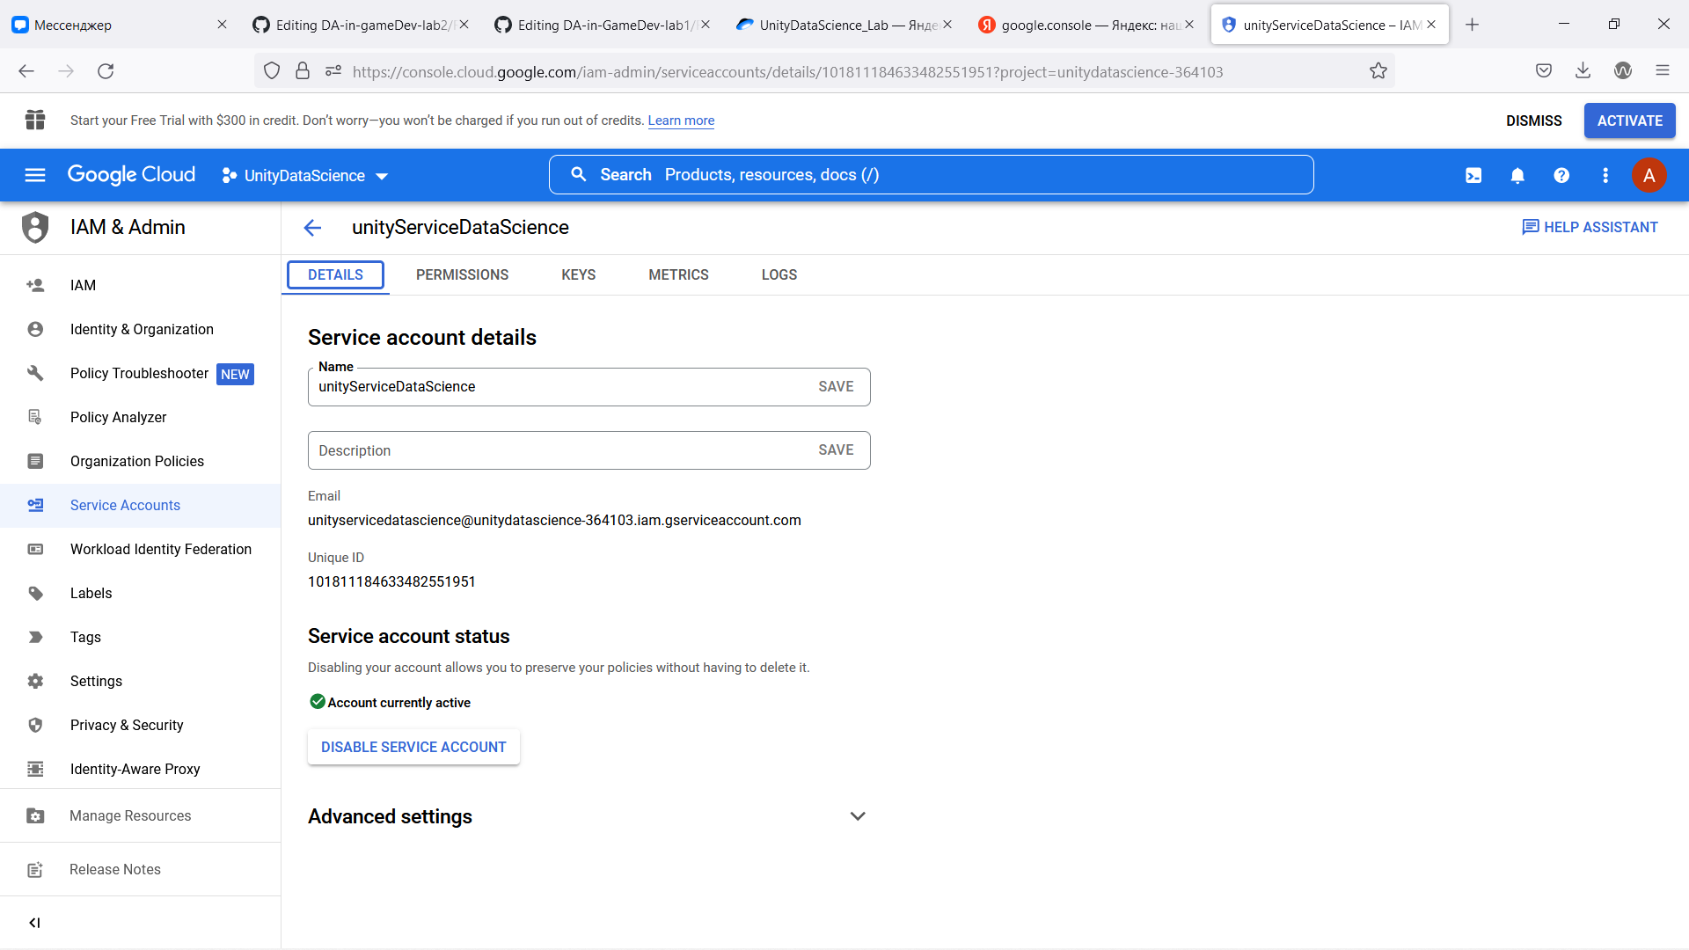Open the METRICS tab
1689x950 pixels.
tap(678, 274)
